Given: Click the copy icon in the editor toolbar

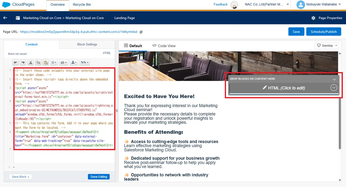Looking at the screenshot, I should [x=38, y=62].
